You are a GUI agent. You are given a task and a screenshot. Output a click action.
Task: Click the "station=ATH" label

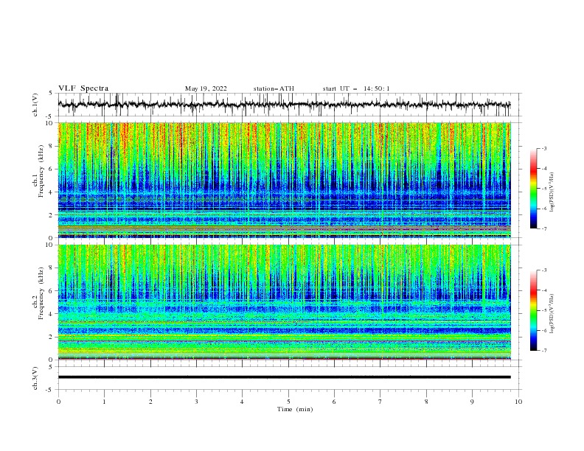pos(274,88)
